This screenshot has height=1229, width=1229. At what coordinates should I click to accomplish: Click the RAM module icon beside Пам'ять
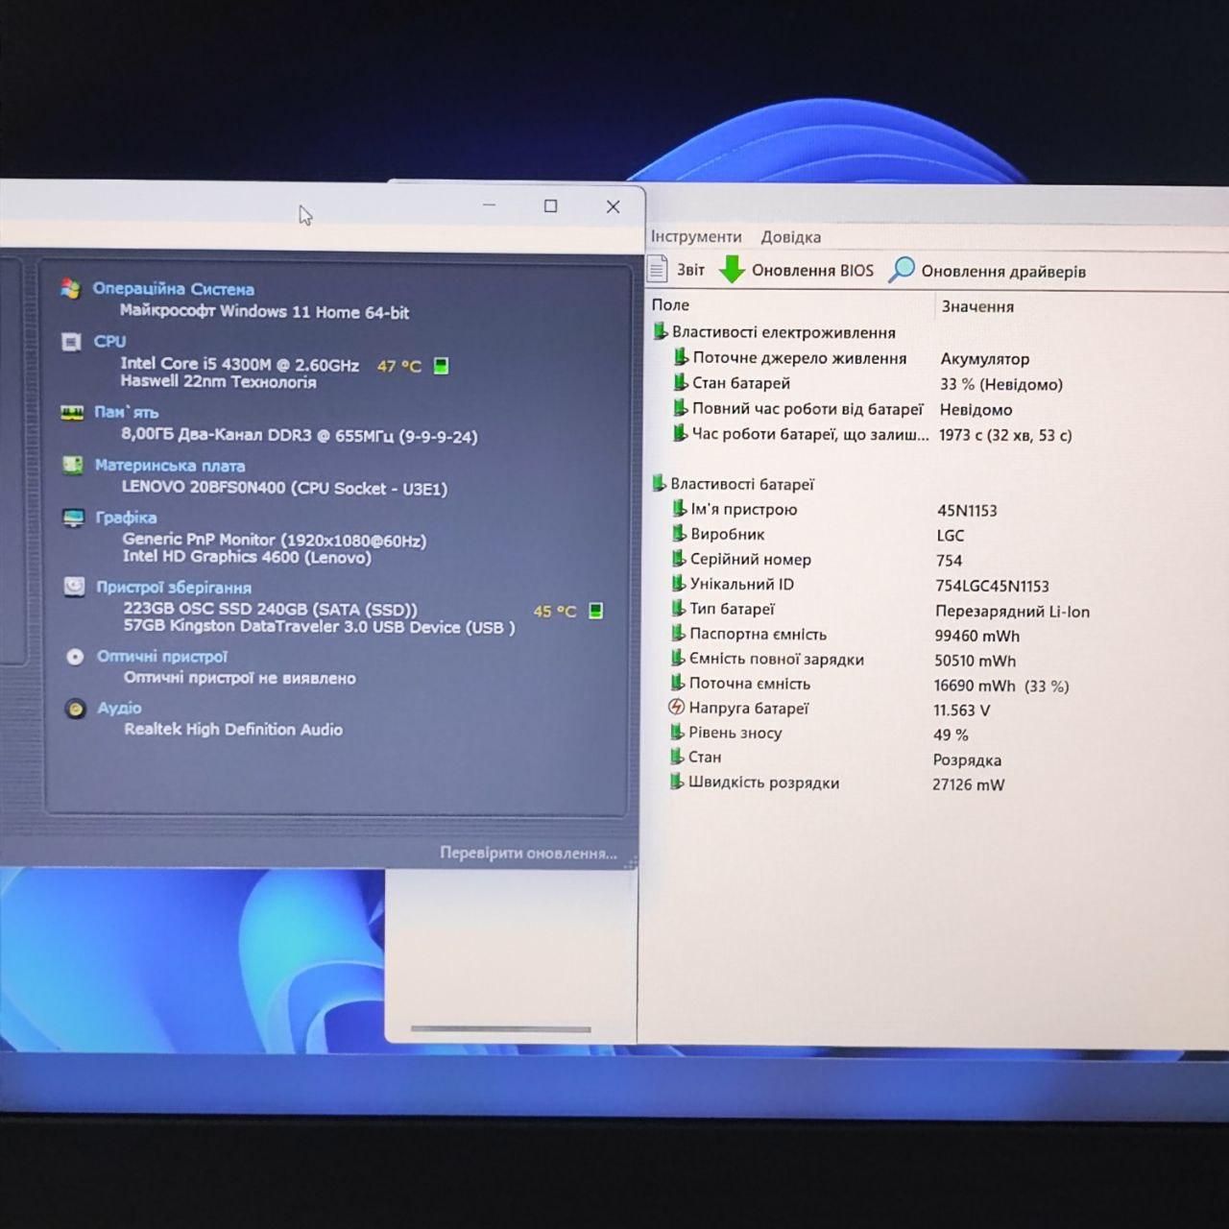[x=72, y=413]
